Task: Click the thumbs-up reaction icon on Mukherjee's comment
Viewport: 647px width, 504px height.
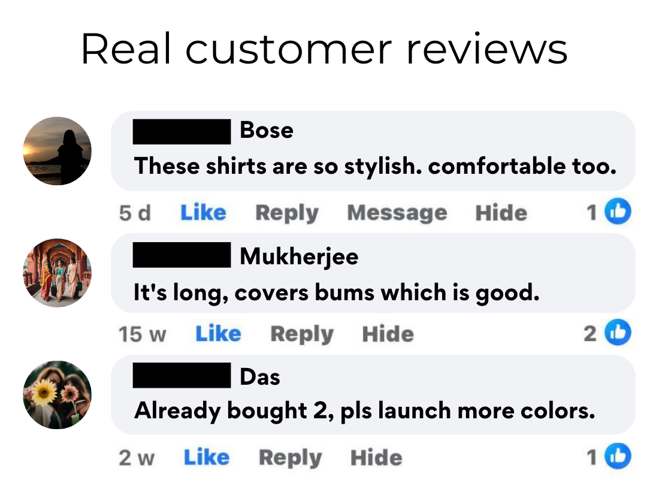Action: pyautogui.click(x=618, y=332)
